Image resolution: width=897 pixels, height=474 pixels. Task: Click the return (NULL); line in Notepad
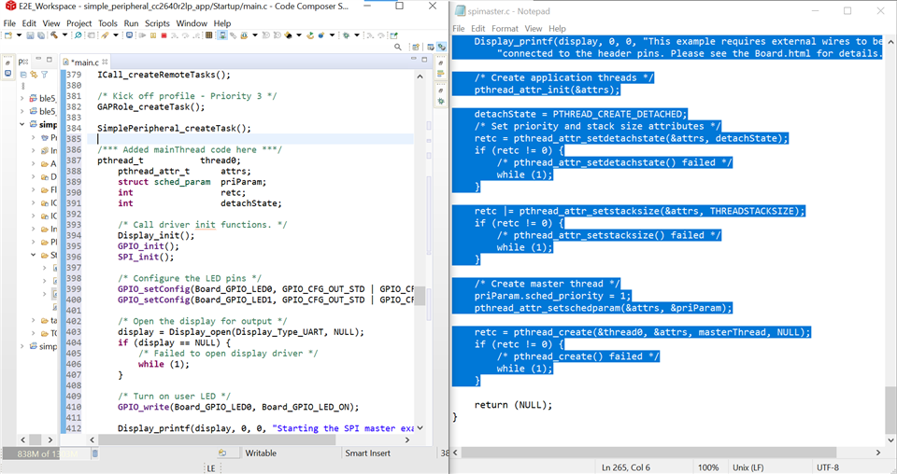click(513, 405)
